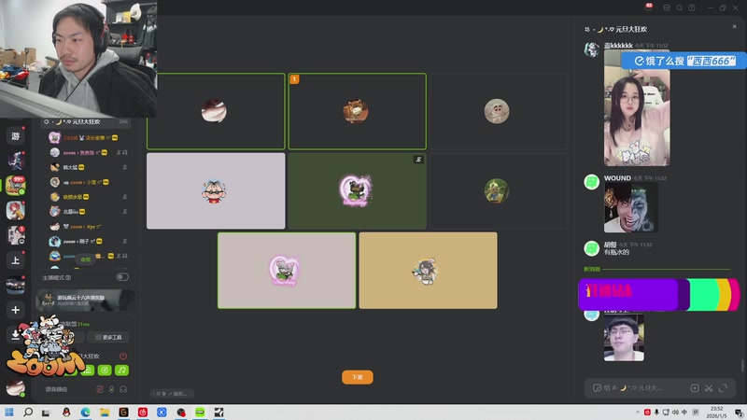The width and height of the screenshot is (747, 420).
Task: Open the archive box icon in title bar
Action: click(667, 7)
